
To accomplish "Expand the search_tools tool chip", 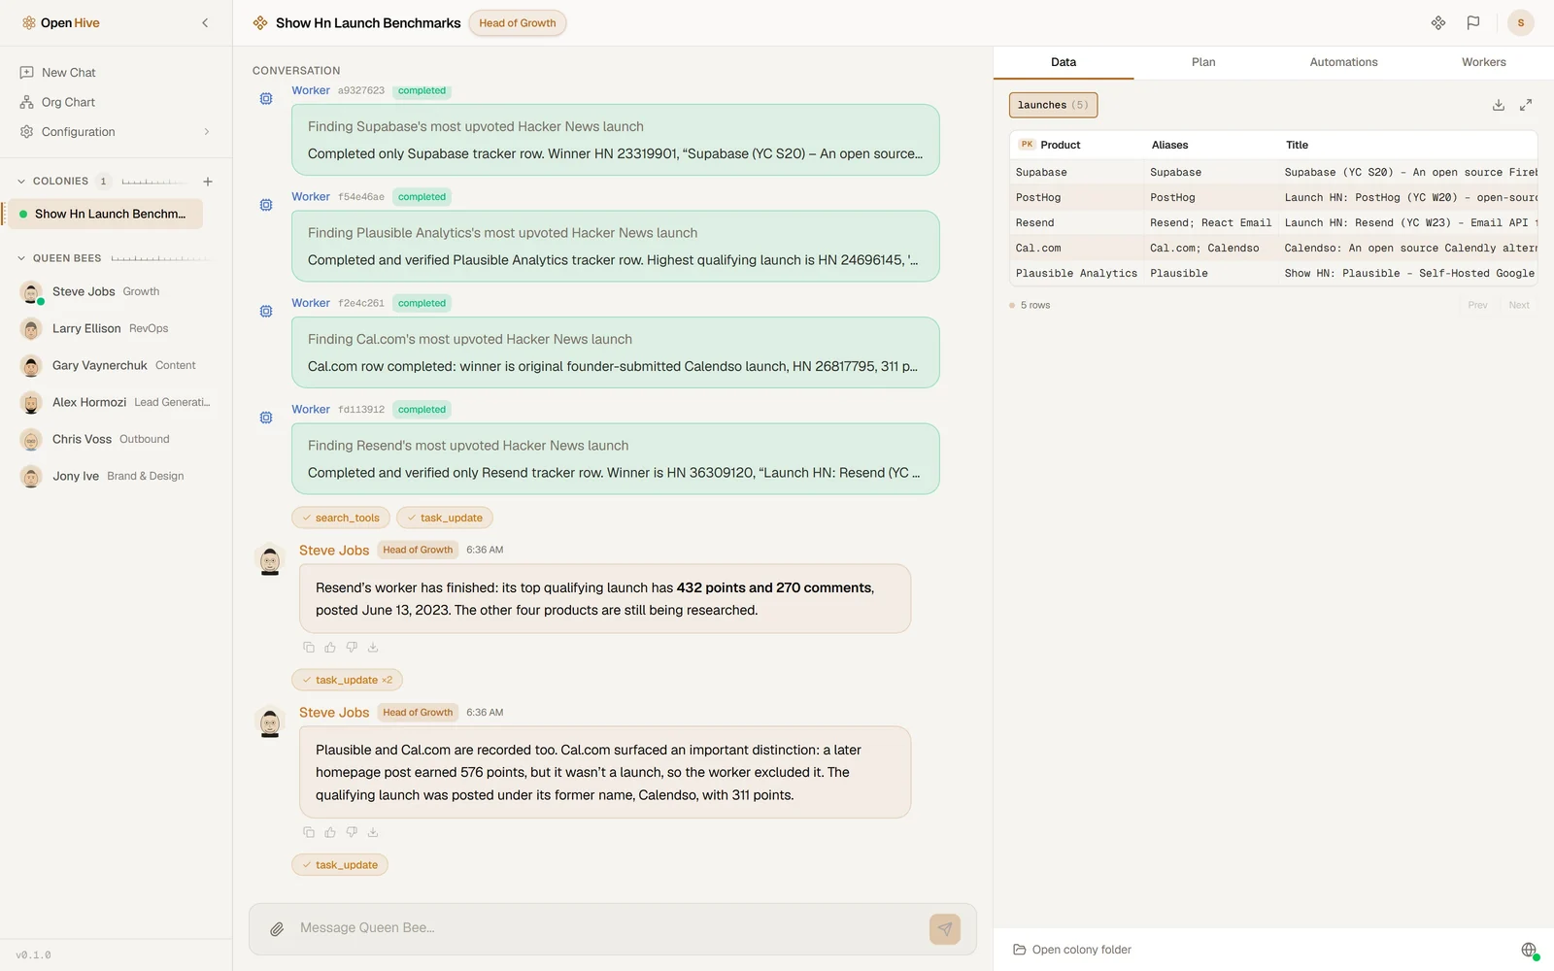I will pyautogui.click(x=341, y=518).
